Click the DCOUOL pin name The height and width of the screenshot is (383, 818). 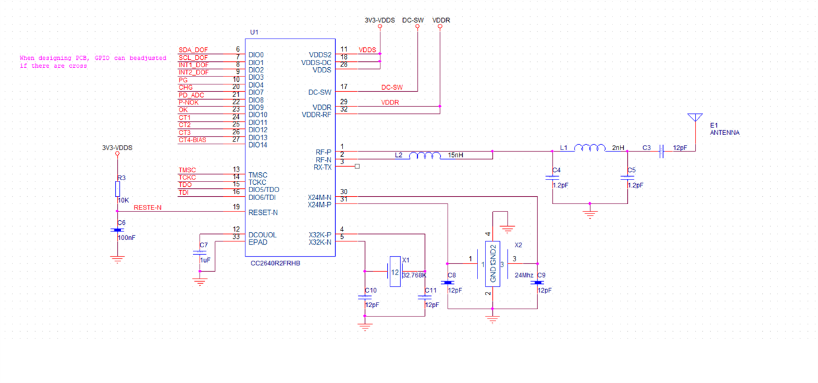tap(263, 235)
